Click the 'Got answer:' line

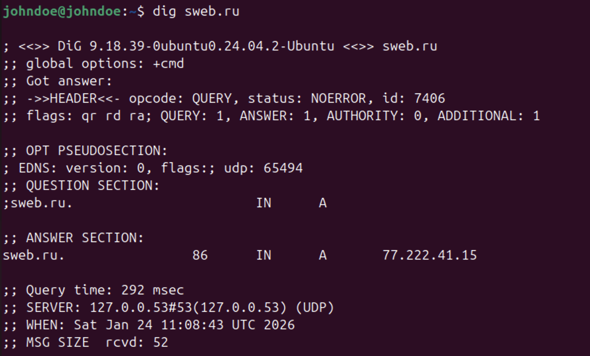(69, 81)
